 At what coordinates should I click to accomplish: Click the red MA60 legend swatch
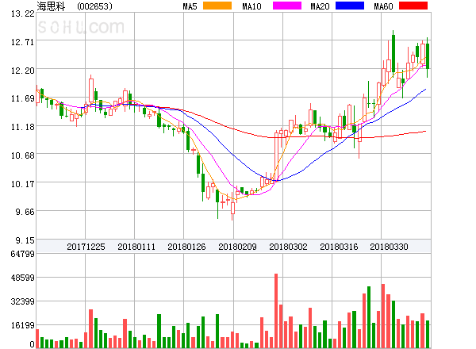[x=413, y=6]
